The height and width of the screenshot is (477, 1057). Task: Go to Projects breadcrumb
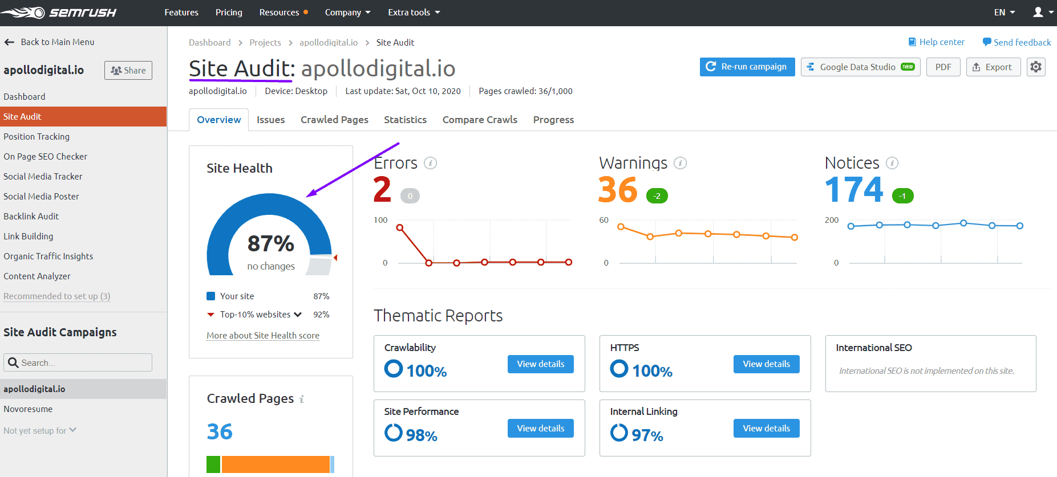[265, 43]
